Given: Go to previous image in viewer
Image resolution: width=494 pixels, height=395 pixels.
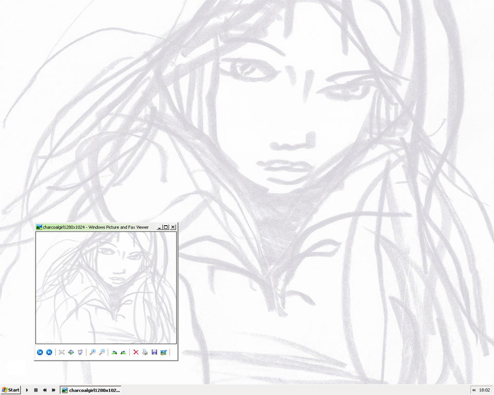Looking at the screenshot, I should 40,352.
